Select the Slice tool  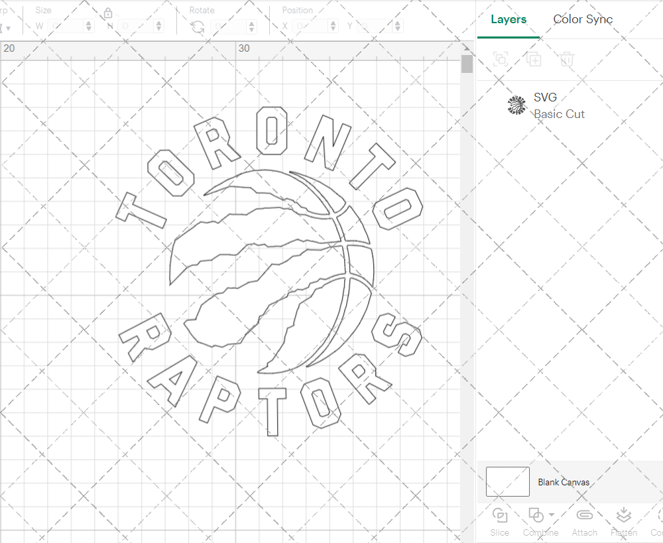tap(499, 522)
